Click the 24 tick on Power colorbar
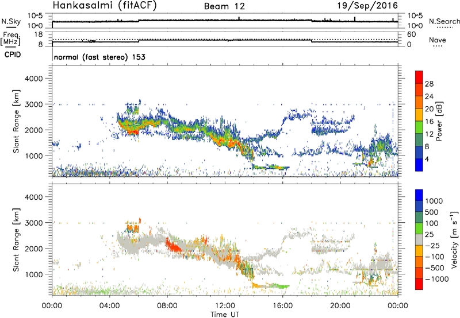The image size is (460, 318). pyautogui.click(x=429, y=96)
